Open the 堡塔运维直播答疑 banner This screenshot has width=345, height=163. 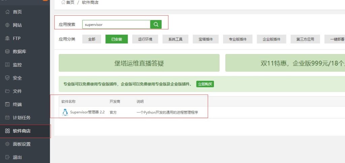(x=139, y=63)
